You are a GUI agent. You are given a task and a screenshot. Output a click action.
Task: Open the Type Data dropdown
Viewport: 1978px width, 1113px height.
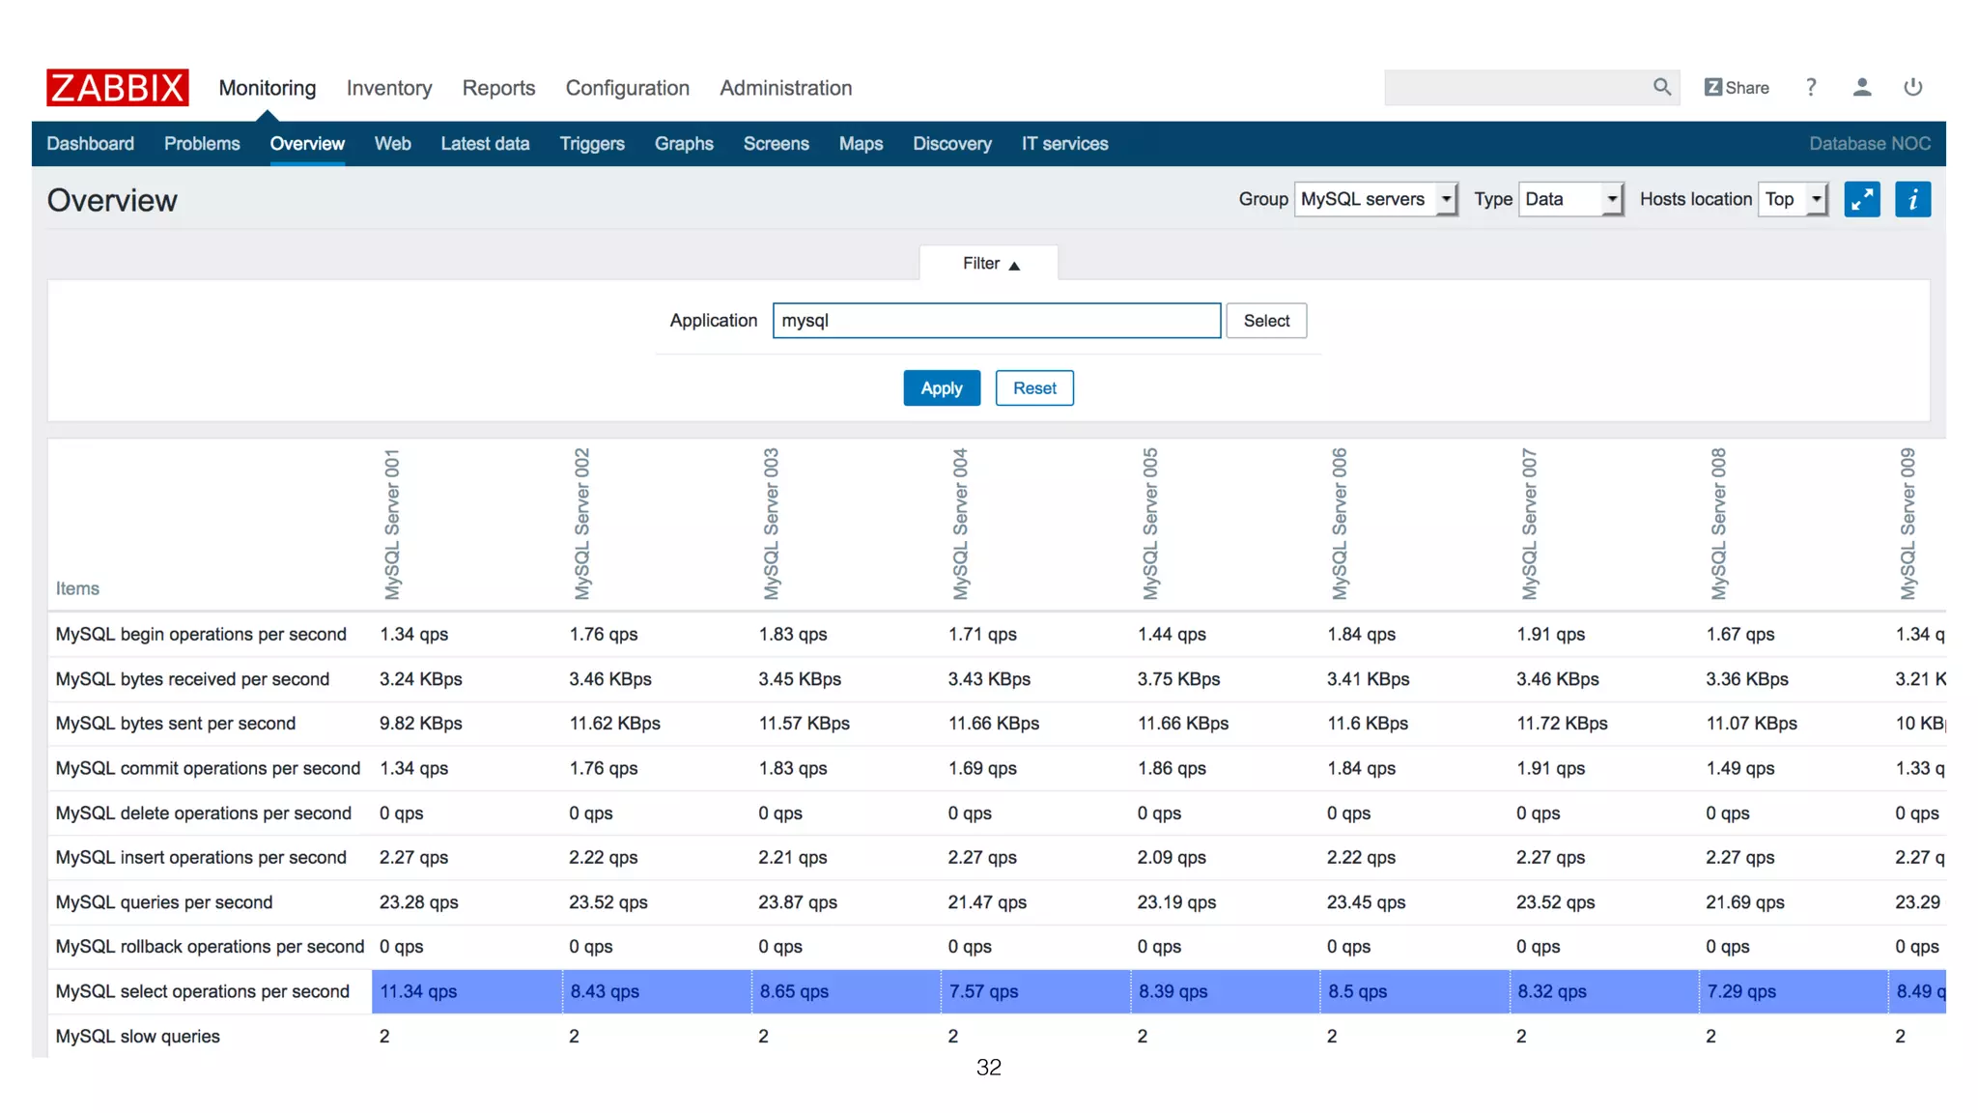(1570, 199)
